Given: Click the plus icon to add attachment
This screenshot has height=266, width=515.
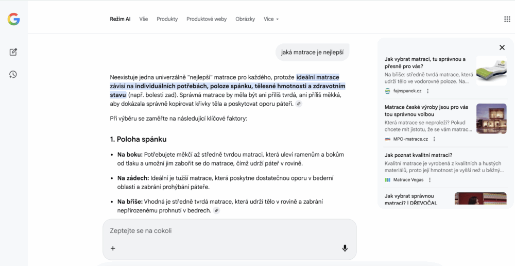Looking at the screenshot, I should click(113, 248).
